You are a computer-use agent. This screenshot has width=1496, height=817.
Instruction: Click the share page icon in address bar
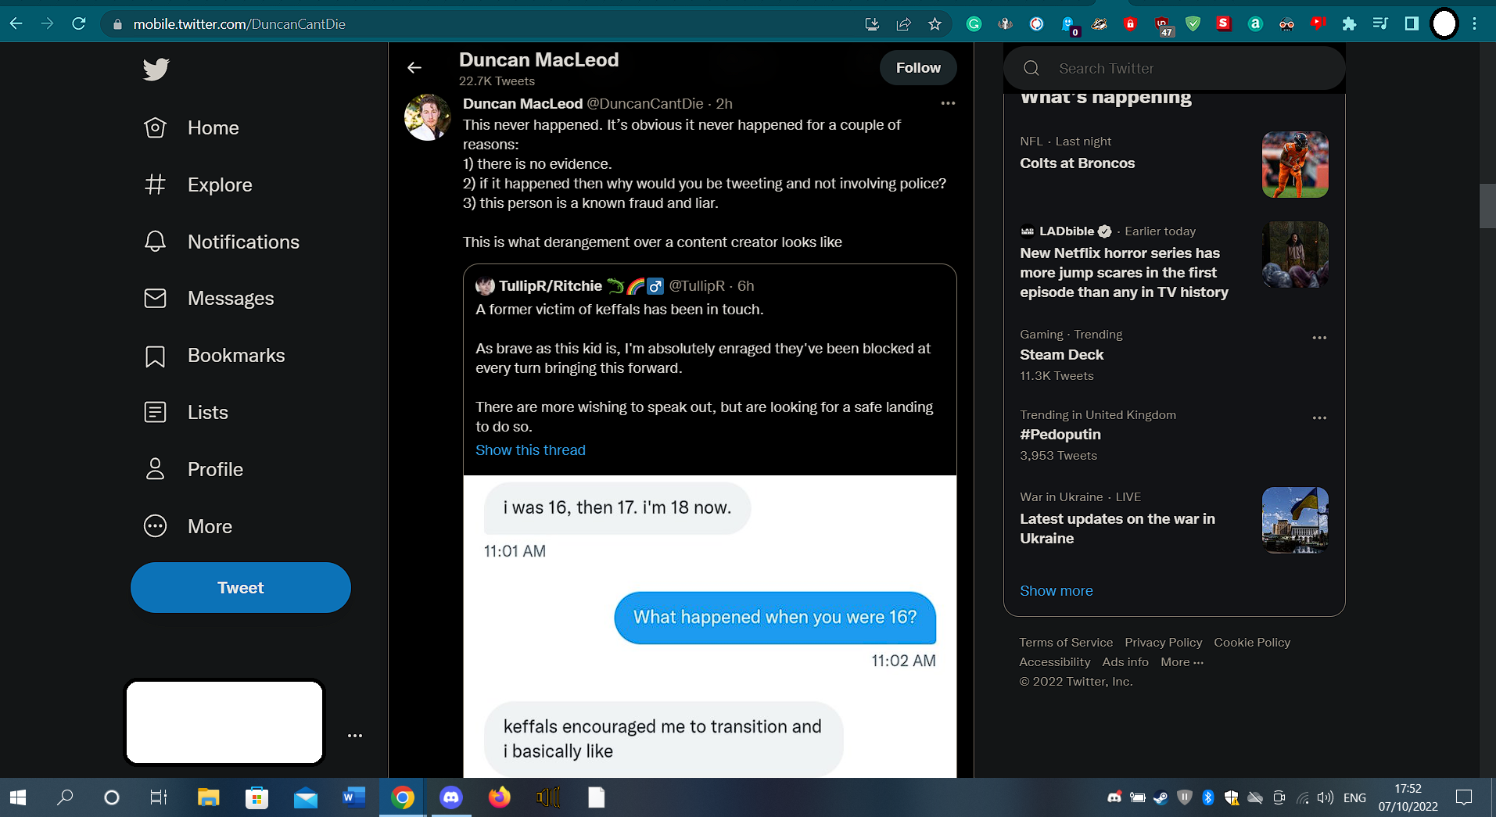903,24
